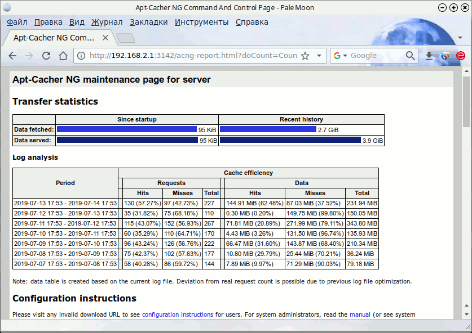Maximize the Pale Moon window

tap(453, 7)
